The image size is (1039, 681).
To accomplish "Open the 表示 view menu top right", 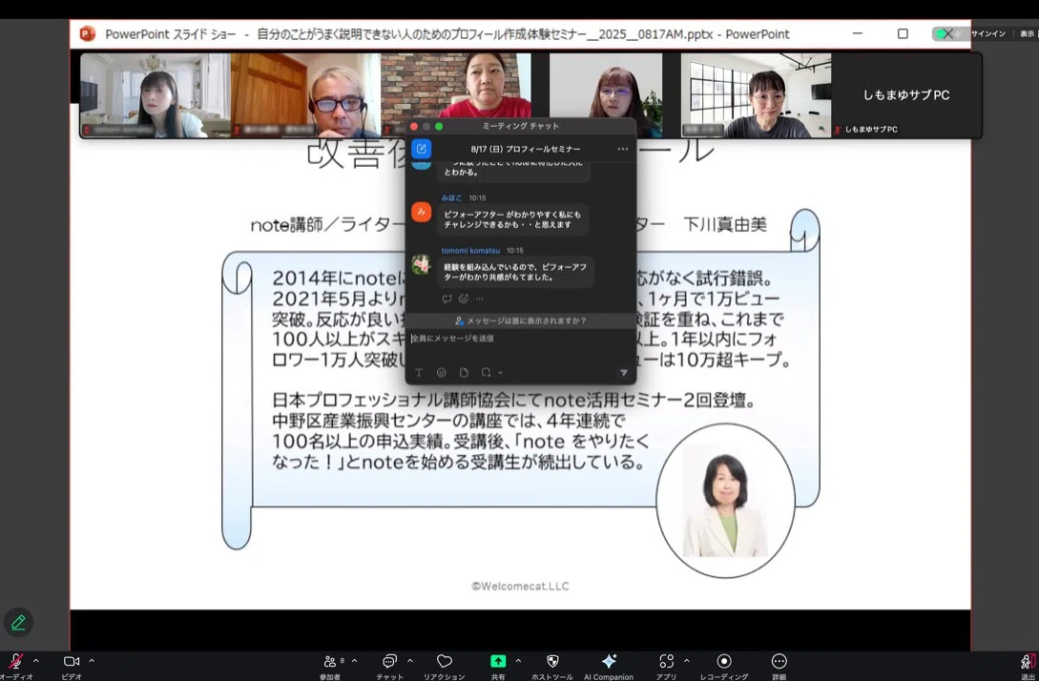I will 1027,33.
